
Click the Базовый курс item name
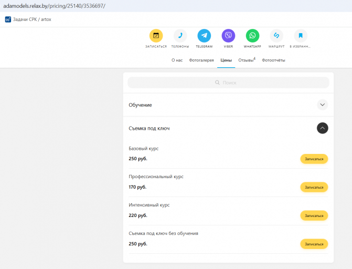143,149
